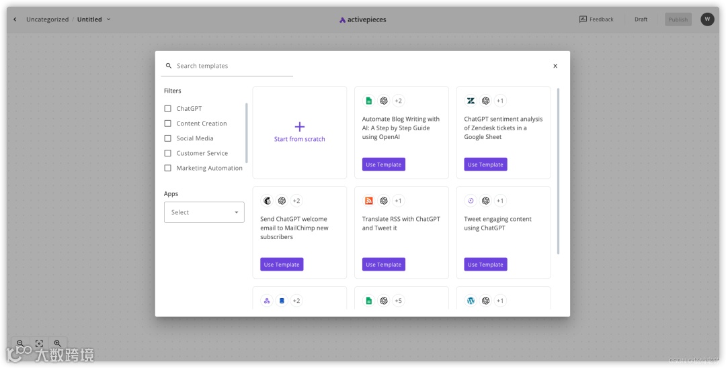Use Template for MailChimp welcome email
Viewport: 726px width, 368px height.
[x=282, y=265]
